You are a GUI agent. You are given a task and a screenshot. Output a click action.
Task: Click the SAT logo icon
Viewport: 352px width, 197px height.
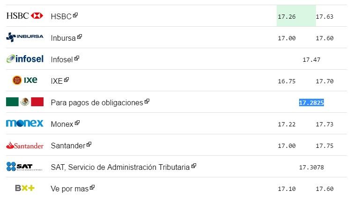point(20,167)
